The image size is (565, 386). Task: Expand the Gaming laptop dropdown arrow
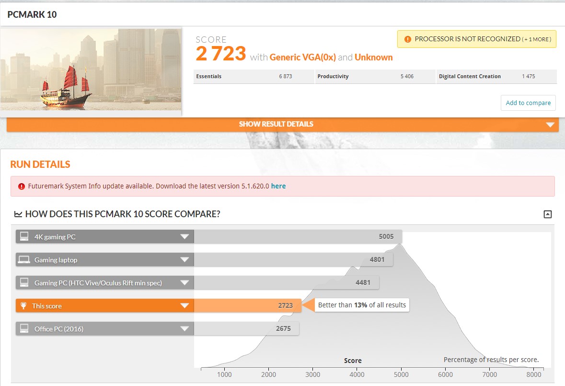(x=184, y=260)
